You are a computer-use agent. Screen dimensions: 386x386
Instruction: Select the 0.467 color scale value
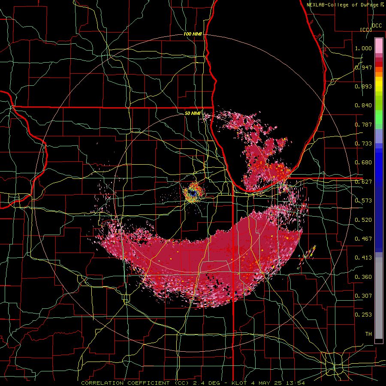click(x=363, y=239)
